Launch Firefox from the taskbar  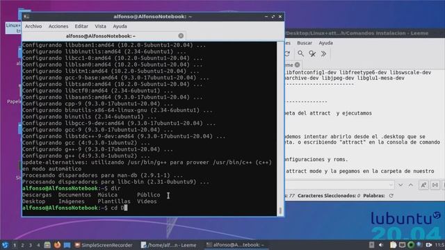tap(57, 245)
